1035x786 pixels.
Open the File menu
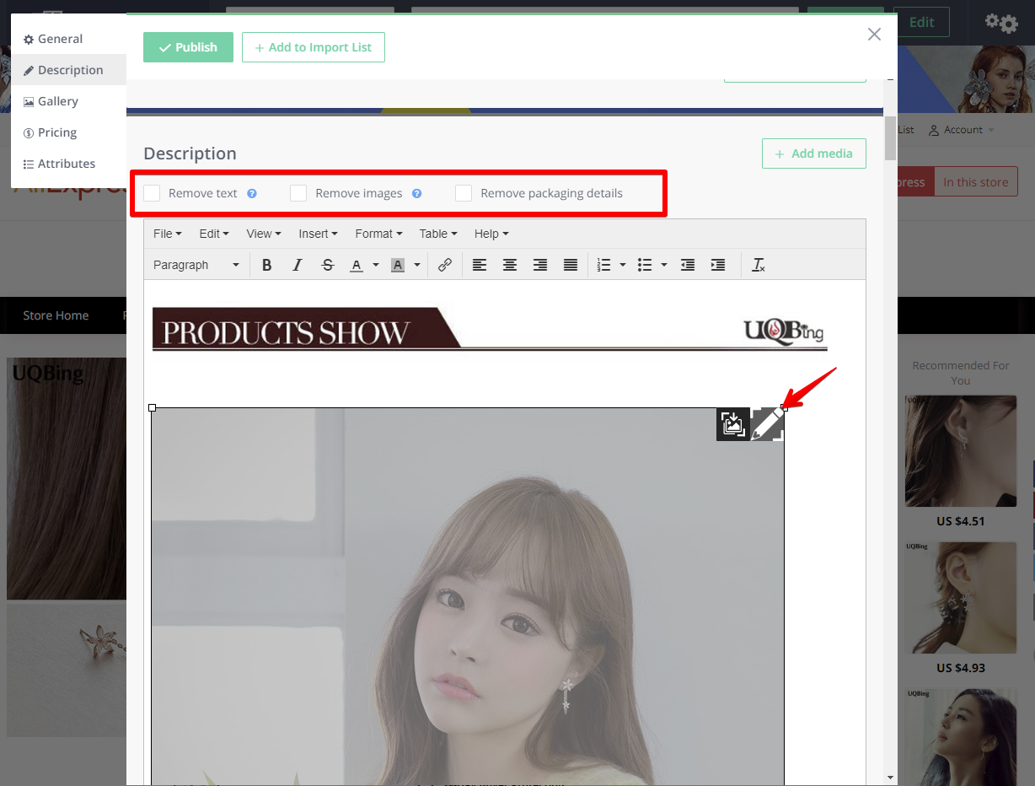pyautogui.click(x=167, y=234)
